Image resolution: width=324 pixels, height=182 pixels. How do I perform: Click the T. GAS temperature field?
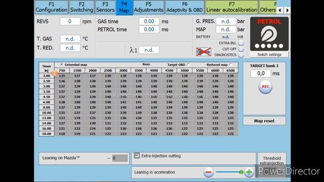coord(70,39)
